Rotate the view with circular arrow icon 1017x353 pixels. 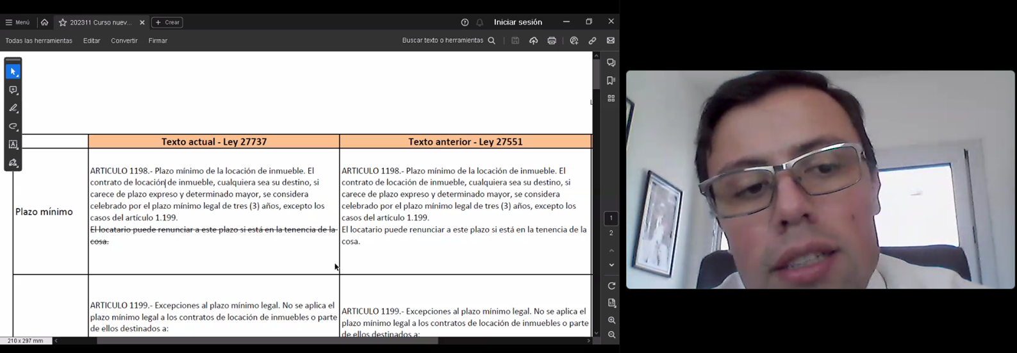[611, 286]
